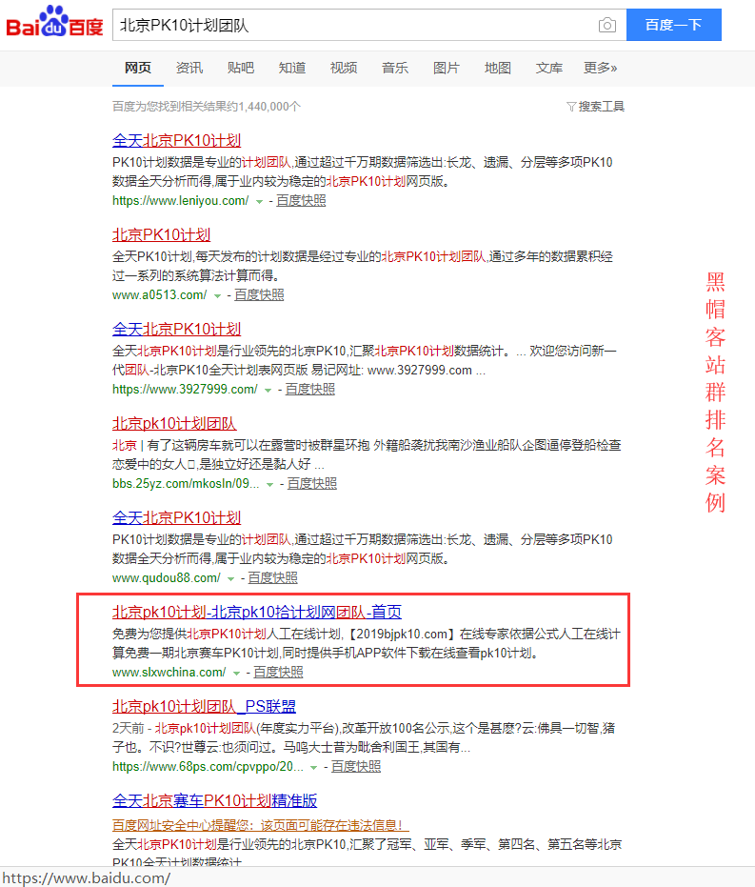This screenshot has height=887, width=755.
Task: Click the 百度网址安全中心提醒您 warning link
Action: coord(261,826)
